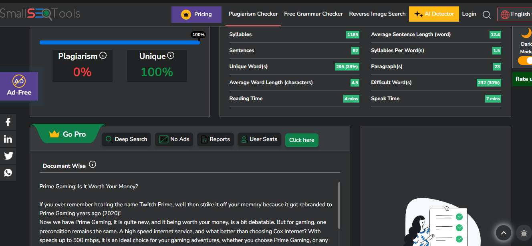The height and width of the screenshot is (246, 532).
Task: Click the Sentences value 62
Action: coord(355,50)
